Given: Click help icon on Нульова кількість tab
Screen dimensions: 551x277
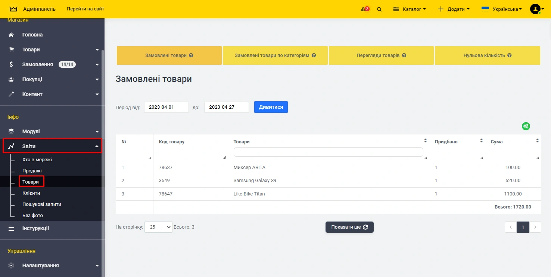Looking at the screenshot, I should point(509,55).
